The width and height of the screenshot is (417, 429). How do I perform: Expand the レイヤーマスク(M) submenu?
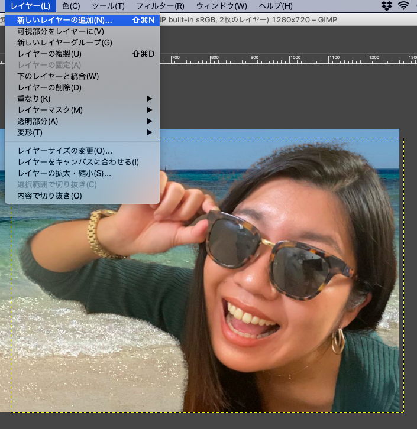point(82,110)
